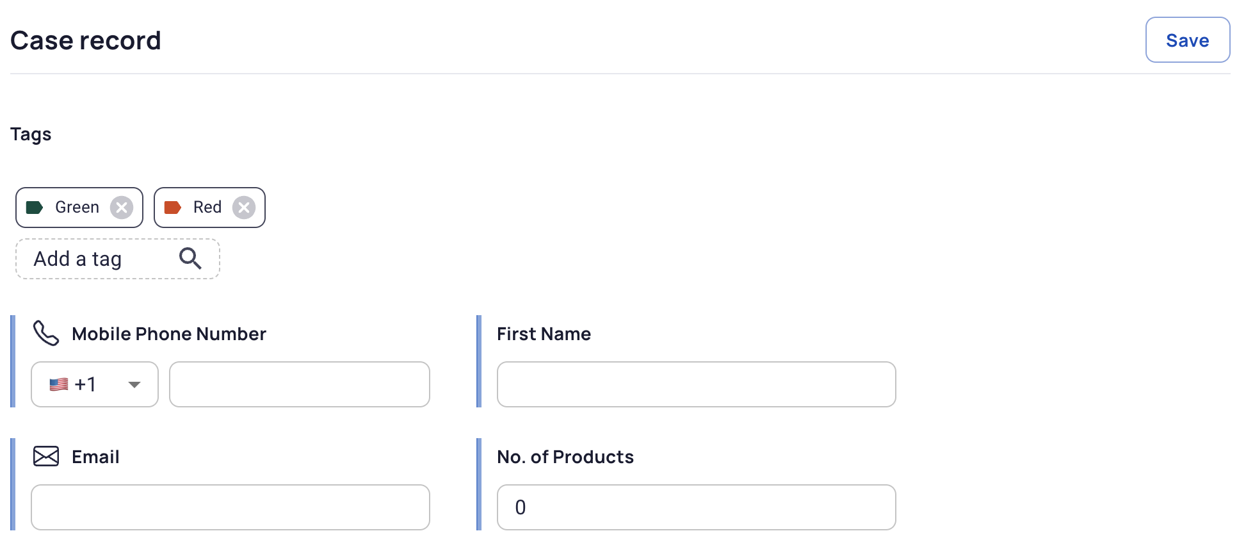Remove the Green tag

pyautogui.click(x=122, y=208)
